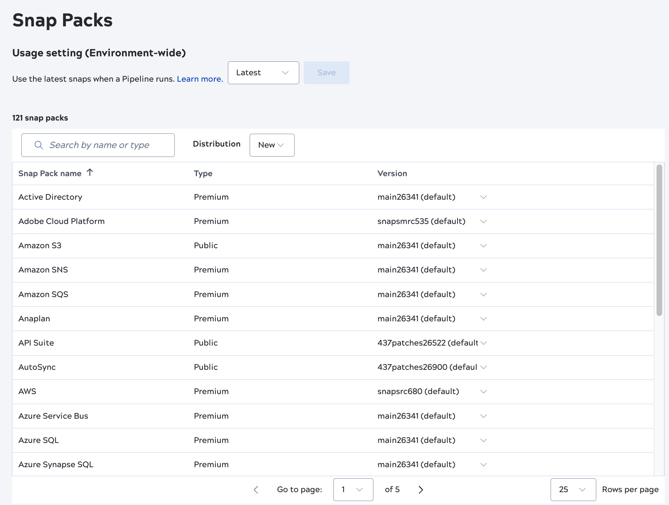Click the search magnifier icon
Viewport: 669px width, 505px height.
click(39, 145)
